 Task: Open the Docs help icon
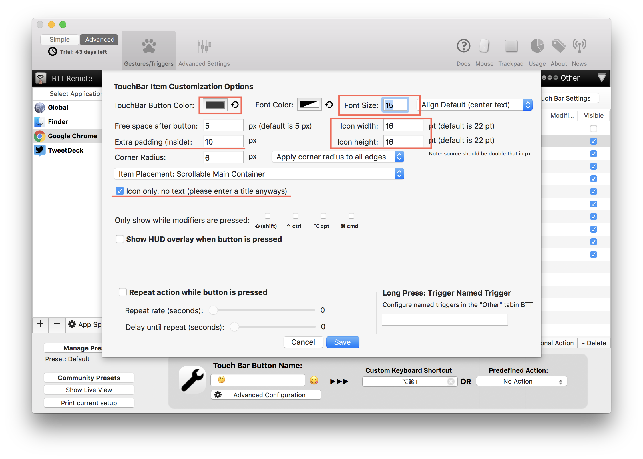click(463, 46)
